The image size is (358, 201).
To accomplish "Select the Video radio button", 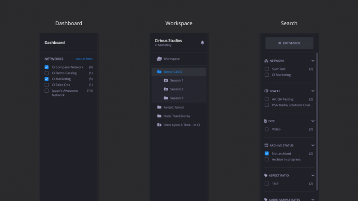I will (267, 129).
